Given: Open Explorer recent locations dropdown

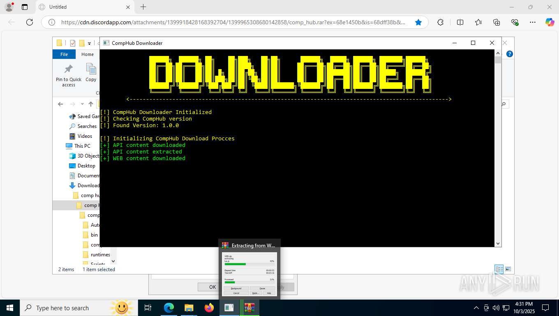Looking at the screenshot, I should [x=82, y=104].
